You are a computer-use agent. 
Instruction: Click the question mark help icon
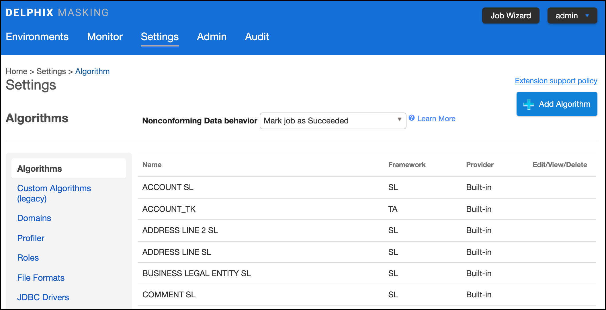pyautogui.click(x=412, y=118)
